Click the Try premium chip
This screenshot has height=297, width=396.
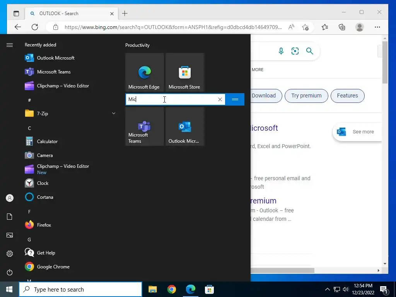(306, 96)
